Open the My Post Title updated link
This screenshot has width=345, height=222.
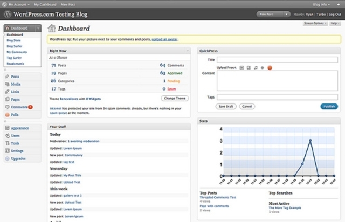72,175
